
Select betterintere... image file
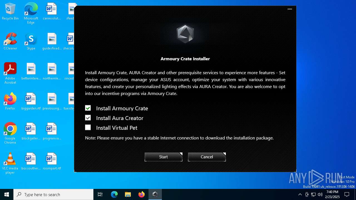(x=31, y=72)
